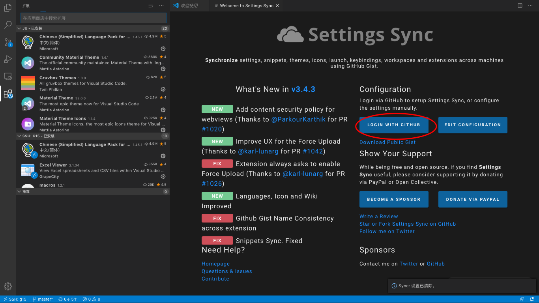Image resolution: width=539 pixels, height=303 pixels.
Task: Open the Run and Debug icon
Action: coord(7,59)
